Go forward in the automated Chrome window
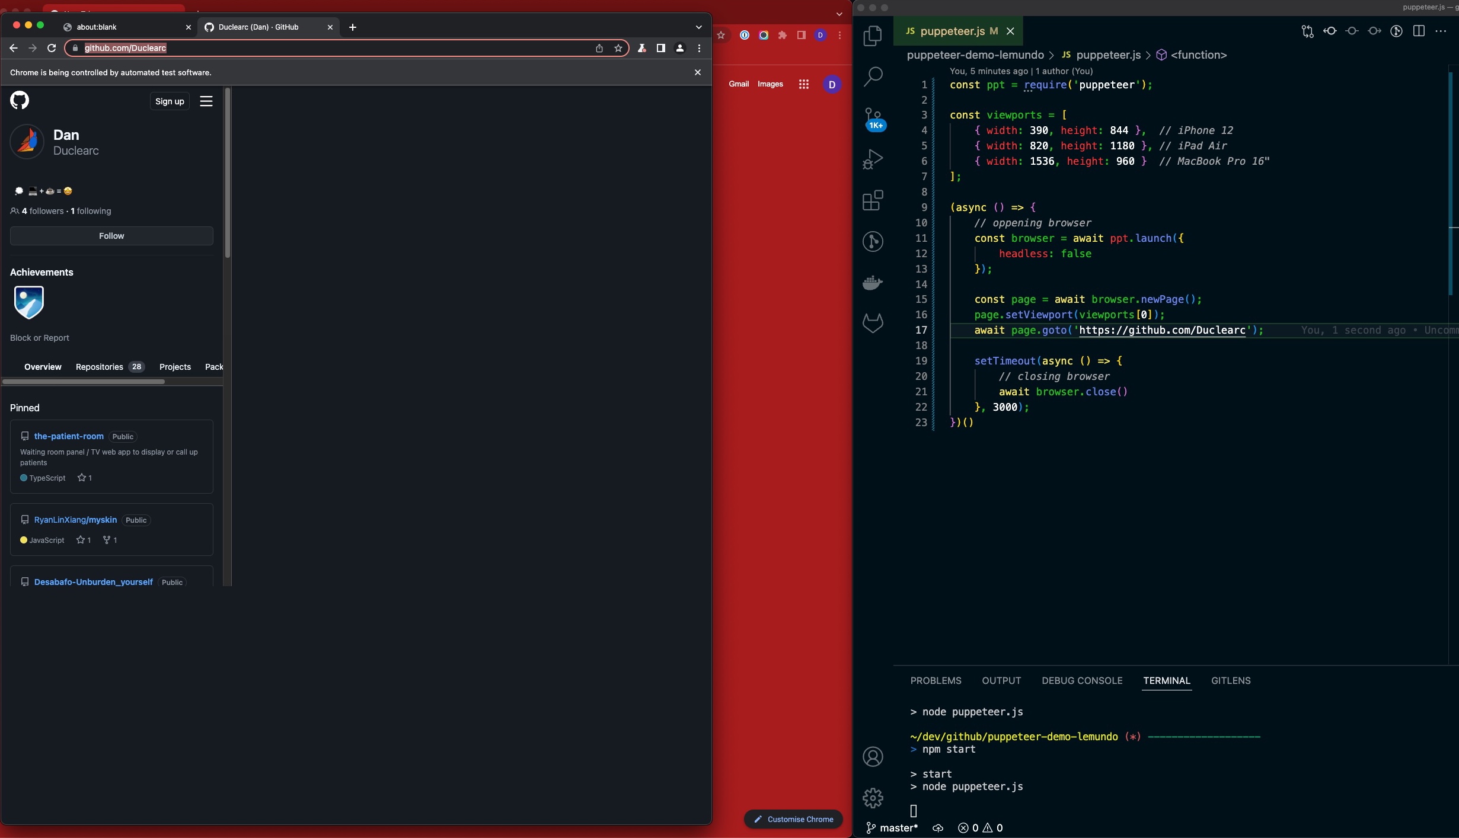Viewport: 1459px width, 838px height. tap(33, 48)
